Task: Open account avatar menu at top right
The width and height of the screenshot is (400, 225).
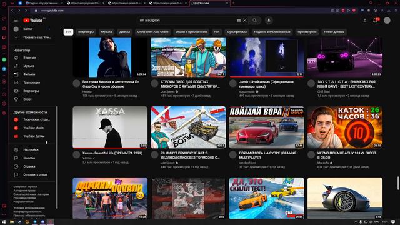Action: point(387,21)
